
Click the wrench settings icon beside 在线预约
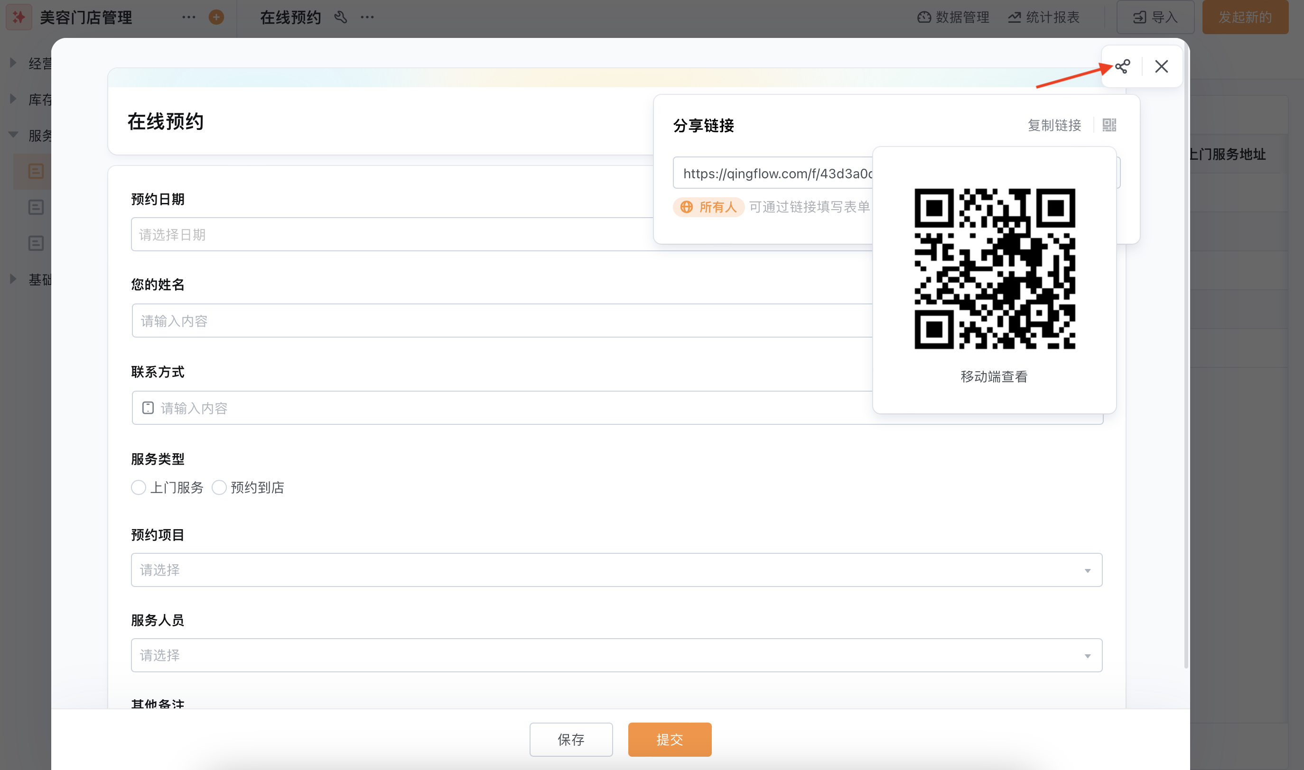click(341, 17)
